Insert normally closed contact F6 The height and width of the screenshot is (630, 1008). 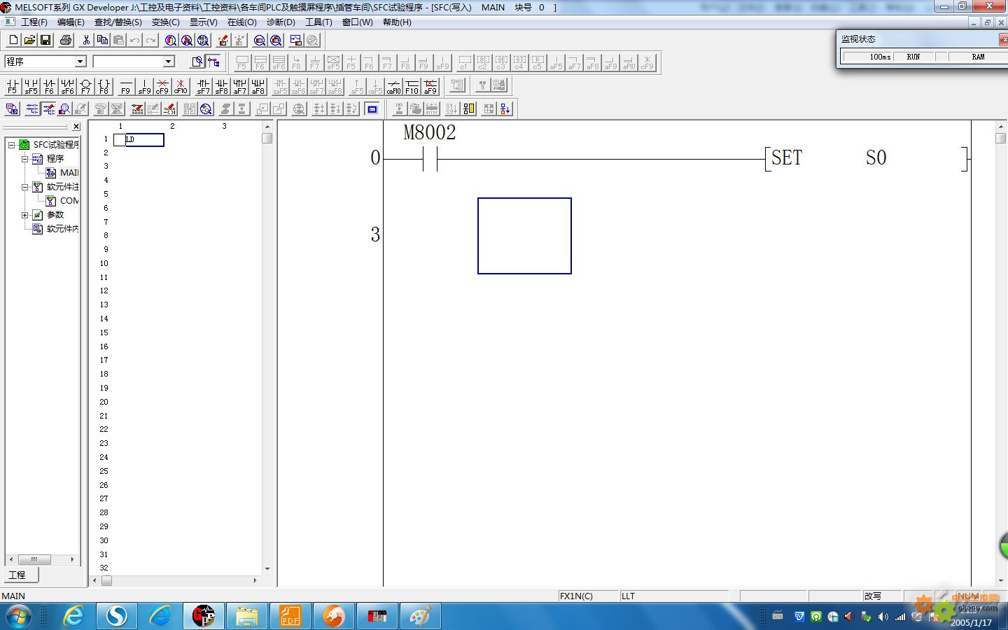click(49, 87)
